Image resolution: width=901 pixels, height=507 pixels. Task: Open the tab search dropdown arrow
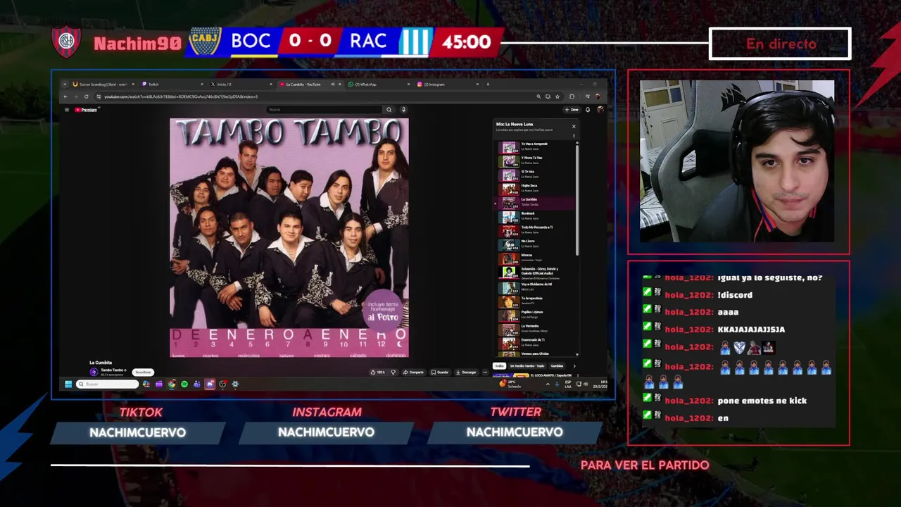click(x=65, y=84)
